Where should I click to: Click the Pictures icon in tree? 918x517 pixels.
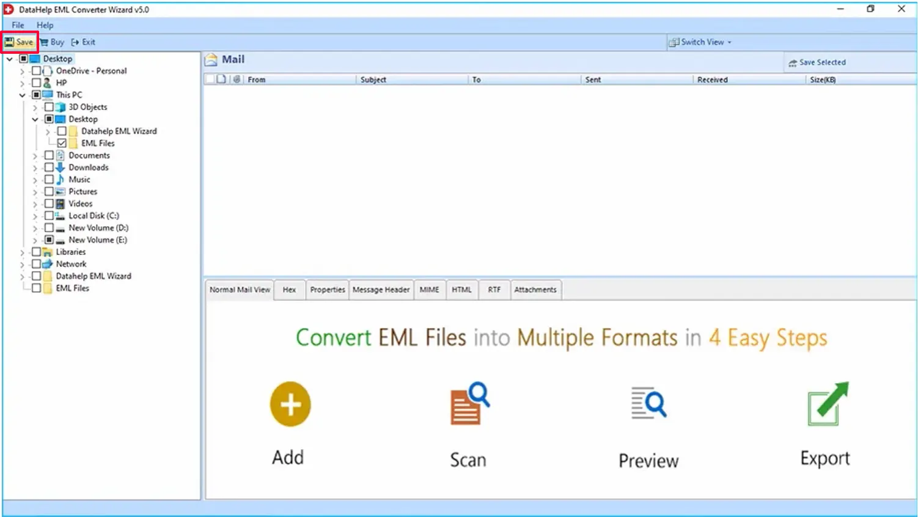click(60, 191)
